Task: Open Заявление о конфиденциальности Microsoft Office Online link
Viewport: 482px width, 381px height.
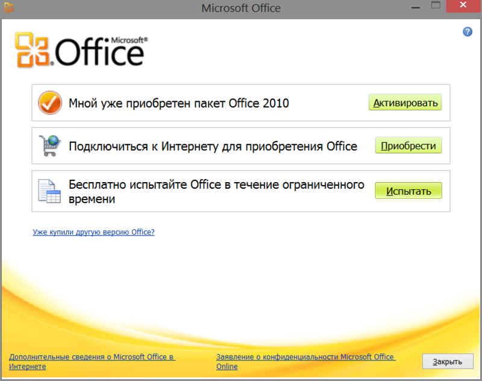Action: point(305,361)
